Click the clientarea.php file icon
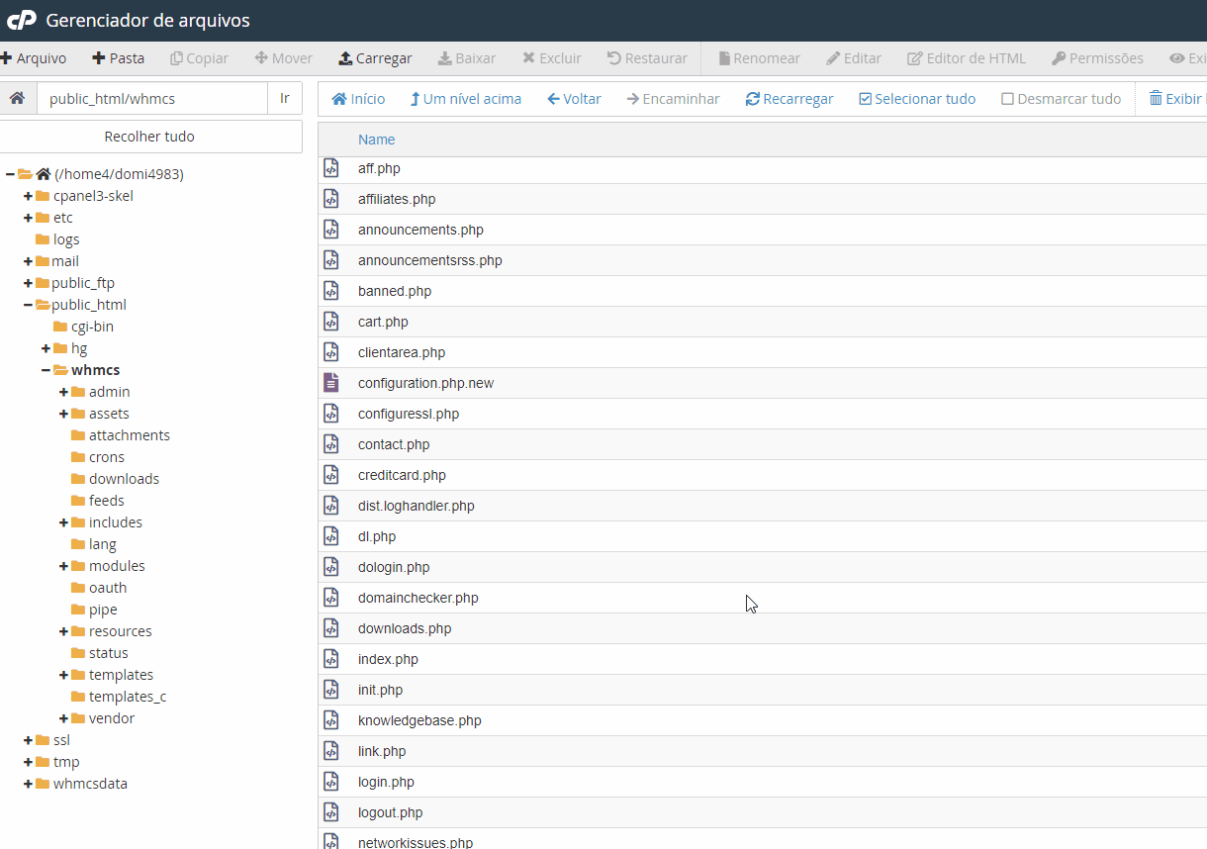The height and width of the screenshot is (849, 1207). [x=331, y=352]
